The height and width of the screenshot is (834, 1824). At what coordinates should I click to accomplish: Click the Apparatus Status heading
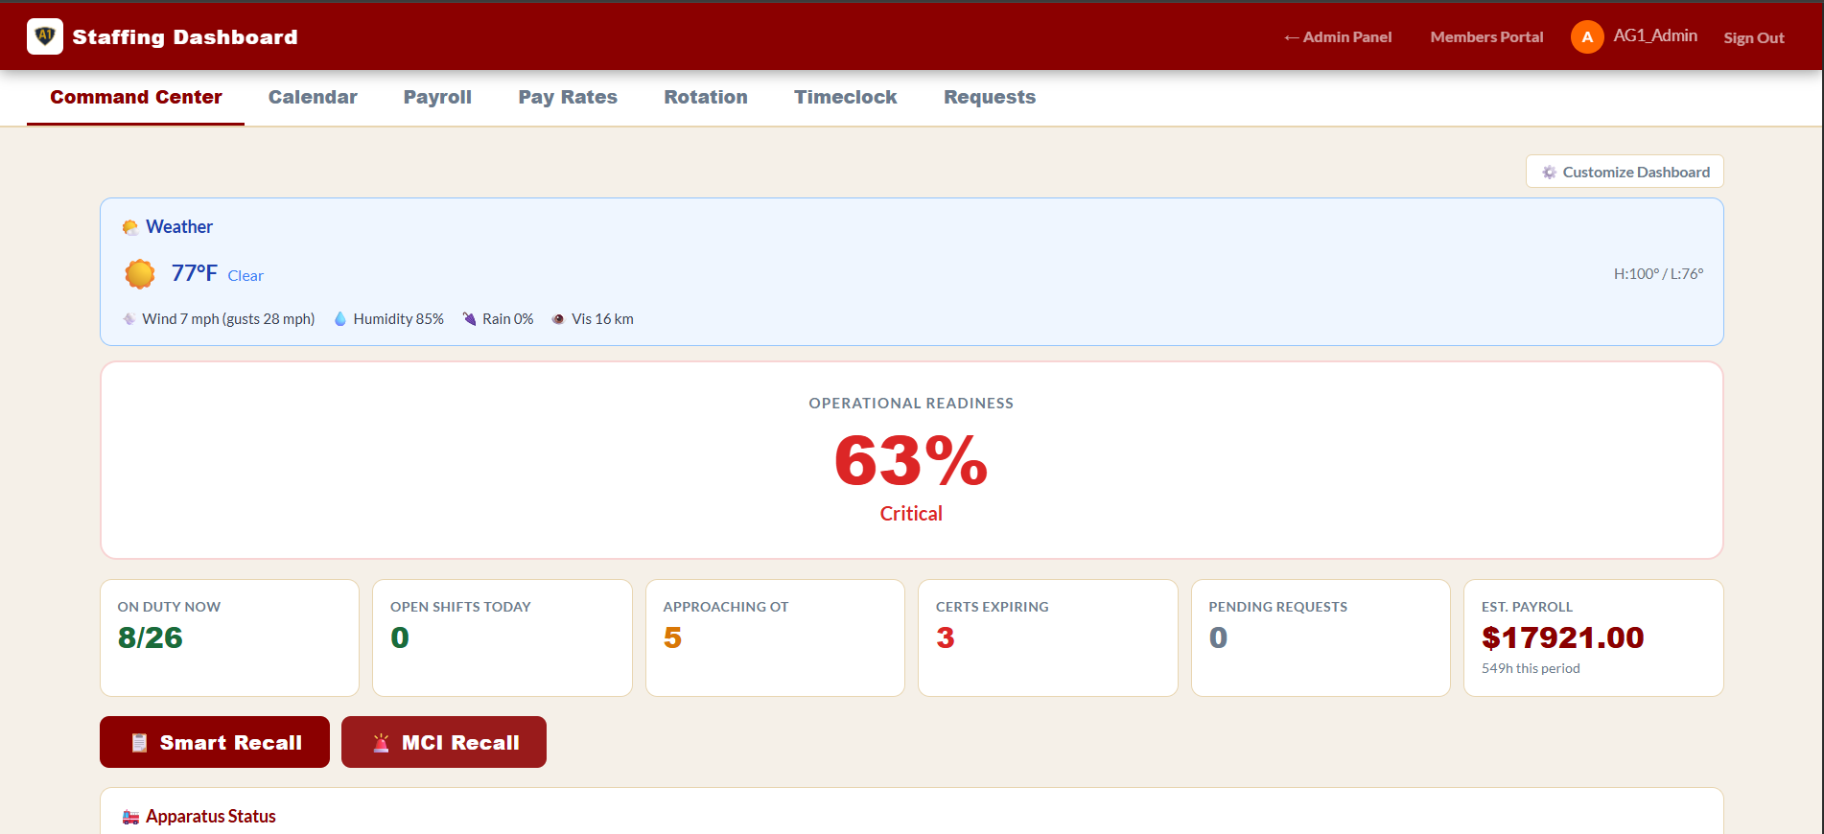(x=211, y=817)
